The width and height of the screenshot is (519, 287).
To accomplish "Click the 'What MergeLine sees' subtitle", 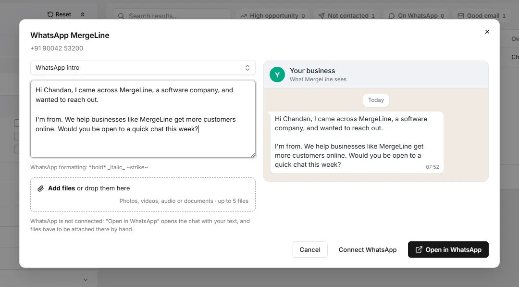I will [318, 79].
